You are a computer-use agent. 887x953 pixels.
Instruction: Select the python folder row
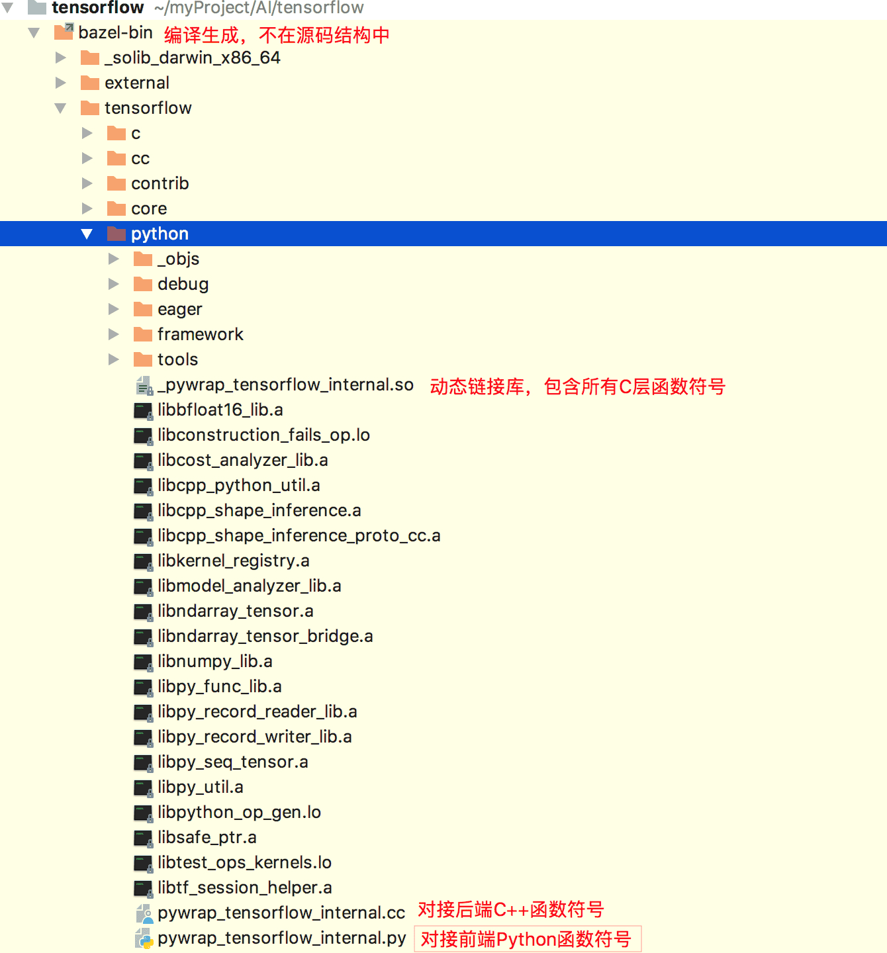(x=443, y=234)
